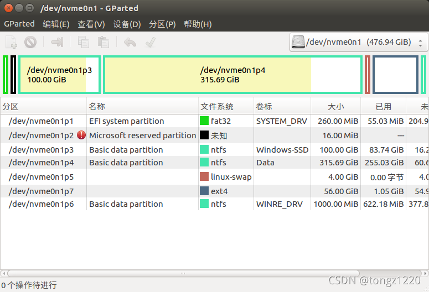Select the /dev/nvme0n1p4 table row
Viewport: 429px width, 292px height.
tap(215, 163)
